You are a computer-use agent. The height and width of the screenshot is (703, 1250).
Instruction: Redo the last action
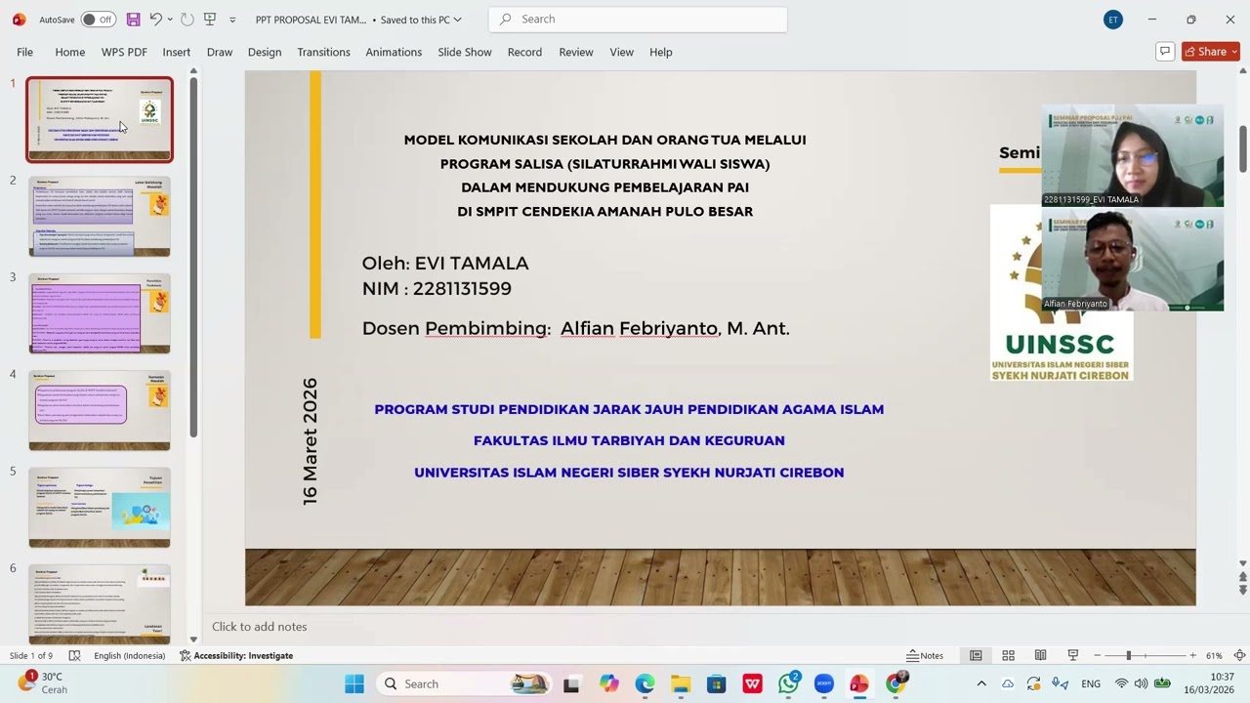click(187, 20)
